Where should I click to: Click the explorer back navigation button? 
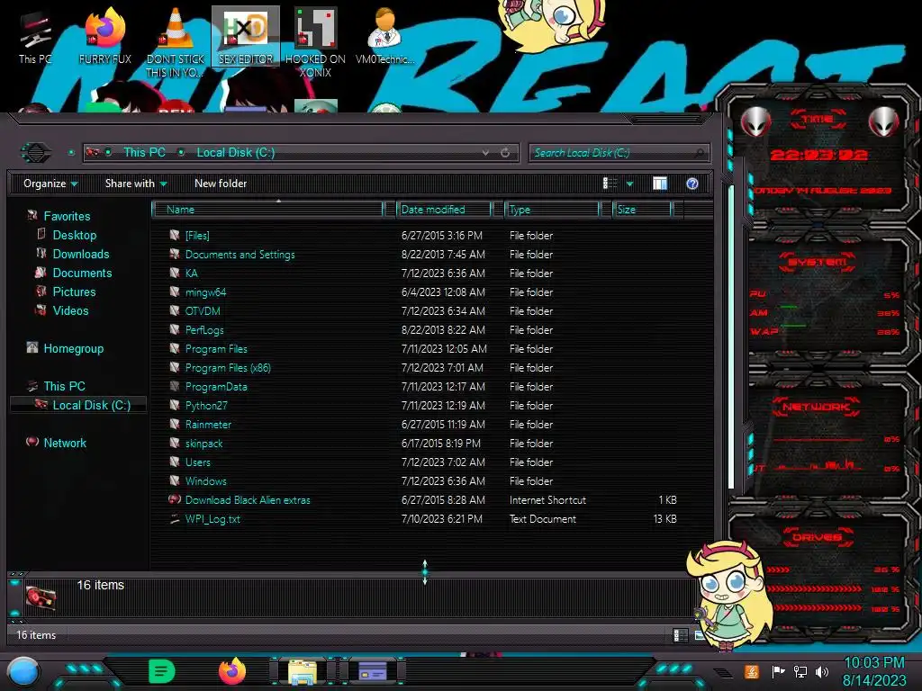point(36,153)
